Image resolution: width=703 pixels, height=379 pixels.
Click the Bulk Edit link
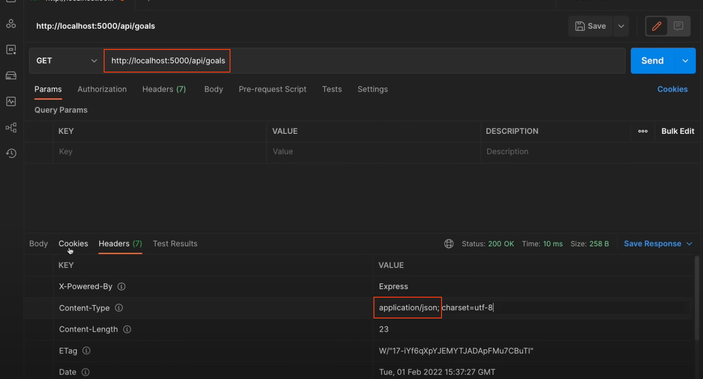(x=678, y=131)
